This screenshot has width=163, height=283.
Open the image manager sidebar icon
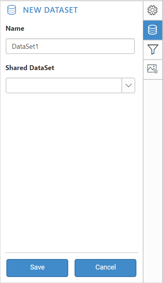[153, 69]
